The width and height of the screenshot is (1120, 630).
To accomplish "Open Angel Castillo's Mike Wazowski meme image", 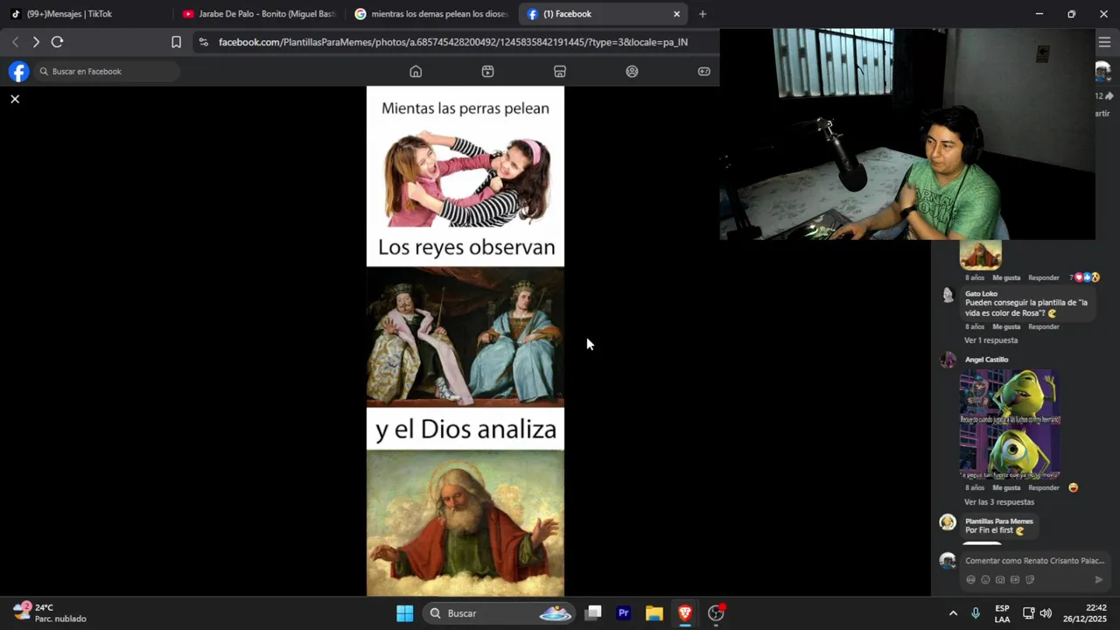I will tap(1010, 423).
